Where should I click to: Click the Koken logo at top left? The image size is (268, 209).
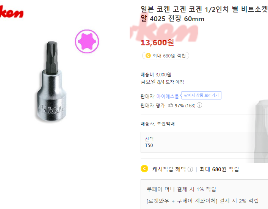pos(11,12)
